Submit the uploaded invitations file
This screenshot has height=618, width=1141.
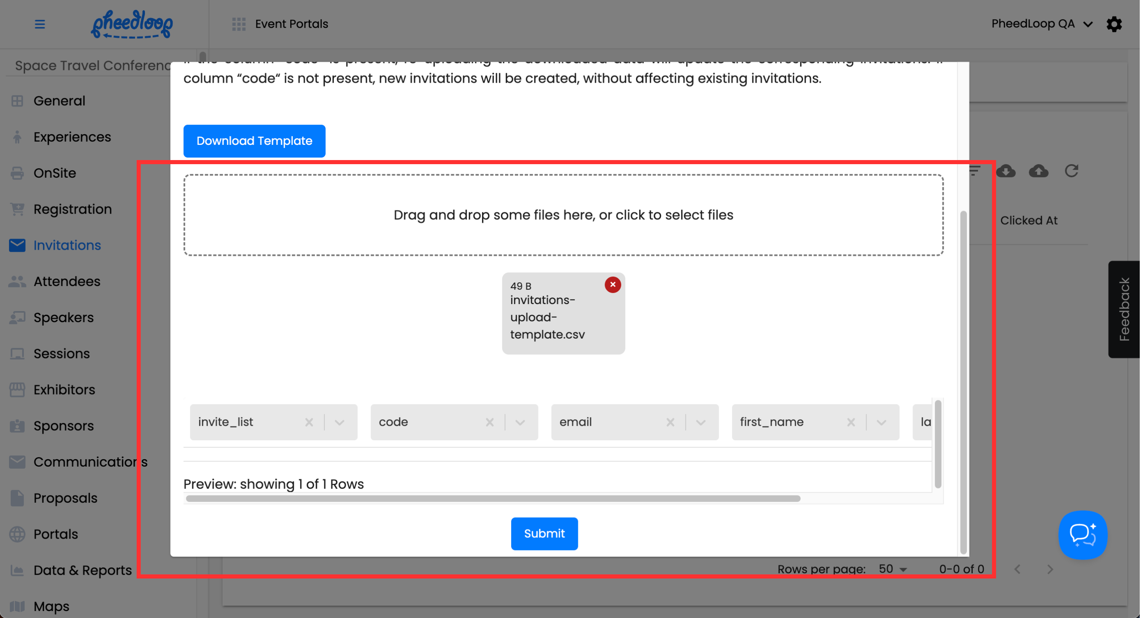point(544,533)
